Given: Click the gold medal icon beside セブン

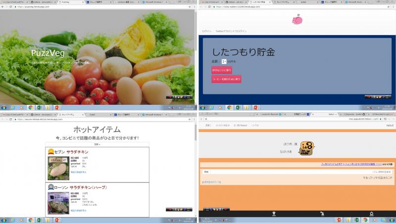Looking at the screenshot, I should [50, 152].
